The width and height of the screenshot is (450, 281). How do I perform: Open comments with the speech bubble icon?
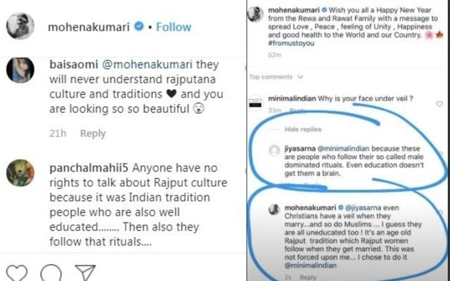coord(49,271)
